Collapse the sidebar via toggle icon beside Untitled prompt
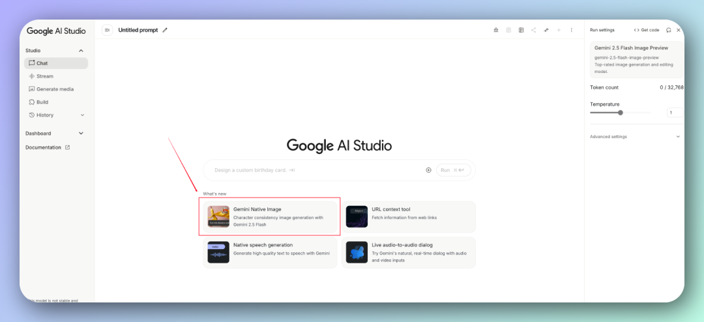704x322 pixels. coord(107,30)
